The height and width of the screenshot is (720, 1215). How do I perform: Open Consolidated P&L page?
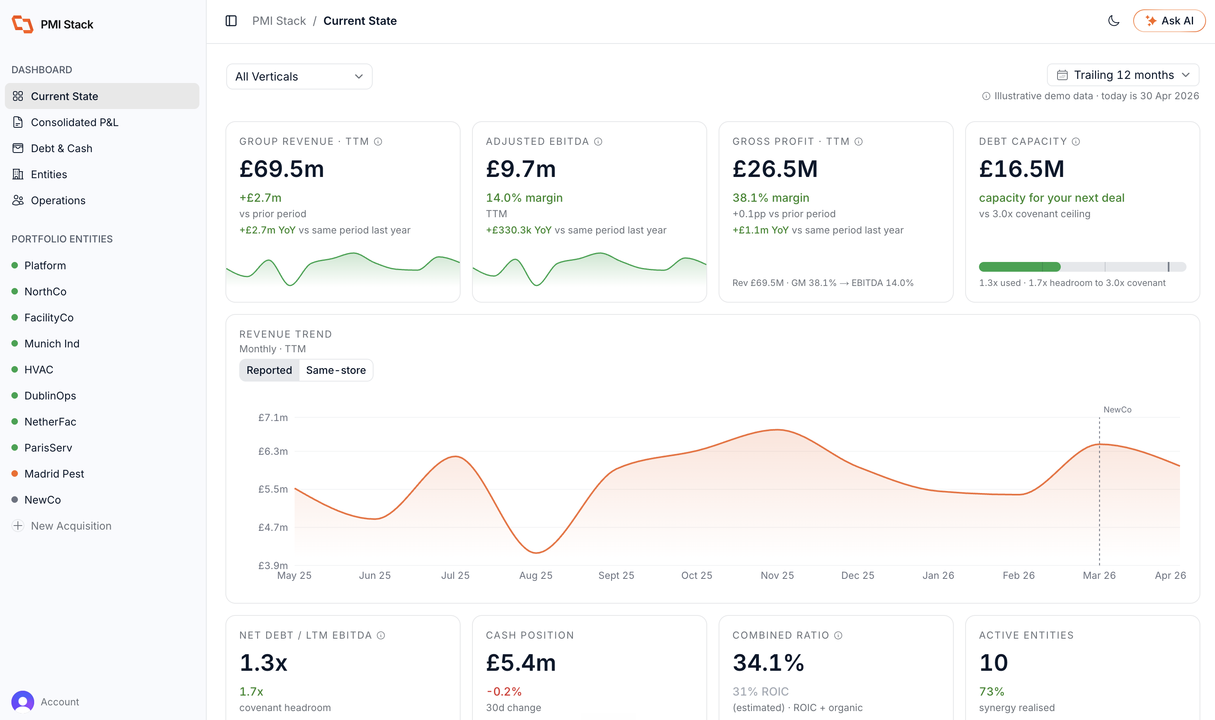pyautogui.click(x=102, y=122)
